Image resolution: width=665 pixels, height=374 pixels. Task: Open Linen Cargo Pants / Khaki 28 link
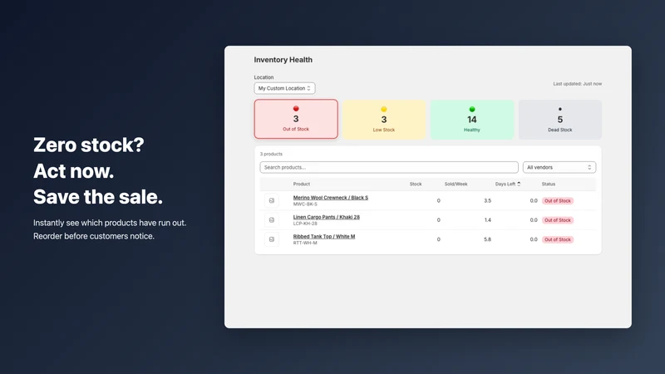click(x=326, y=217)
